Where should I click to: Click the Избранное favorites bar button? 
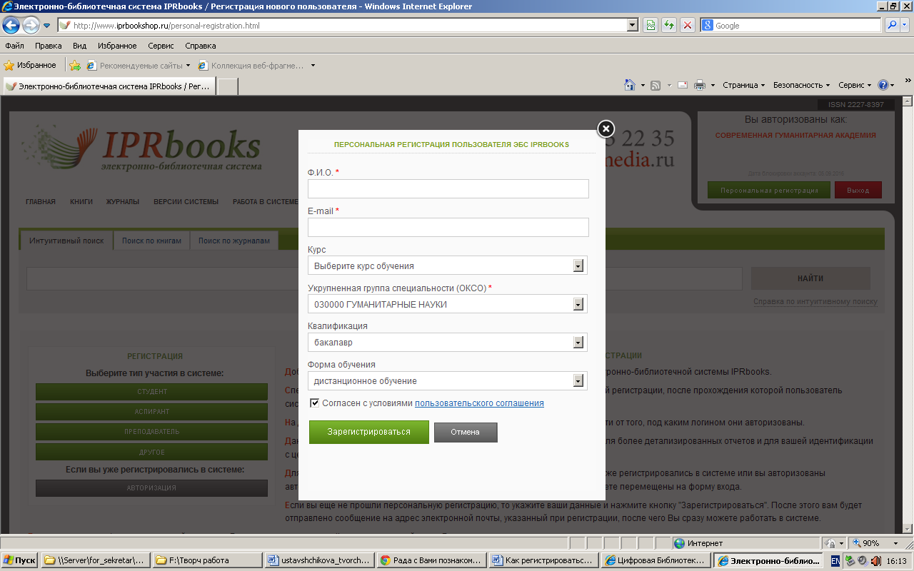30,65
